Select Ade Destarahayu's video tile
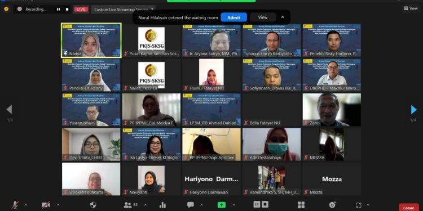 pyautogui.click(x=272, y=145)
